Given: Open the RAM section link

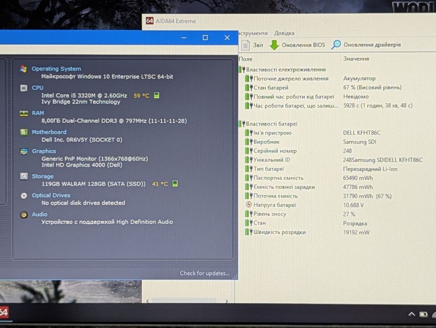Looking at the screenshot, I should [38, 113].
